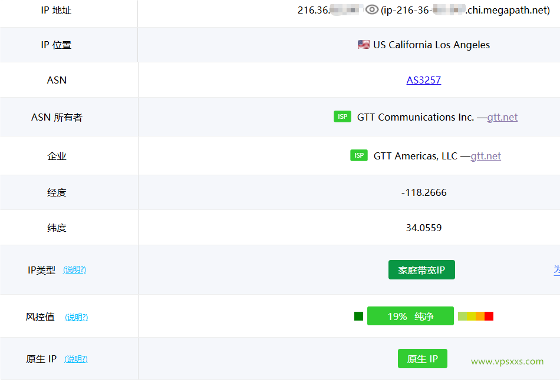Viewport: 560px width, 380px height.
Task: Click the ISP badge in the 企业 row
Action: click(x=358, y=155)
